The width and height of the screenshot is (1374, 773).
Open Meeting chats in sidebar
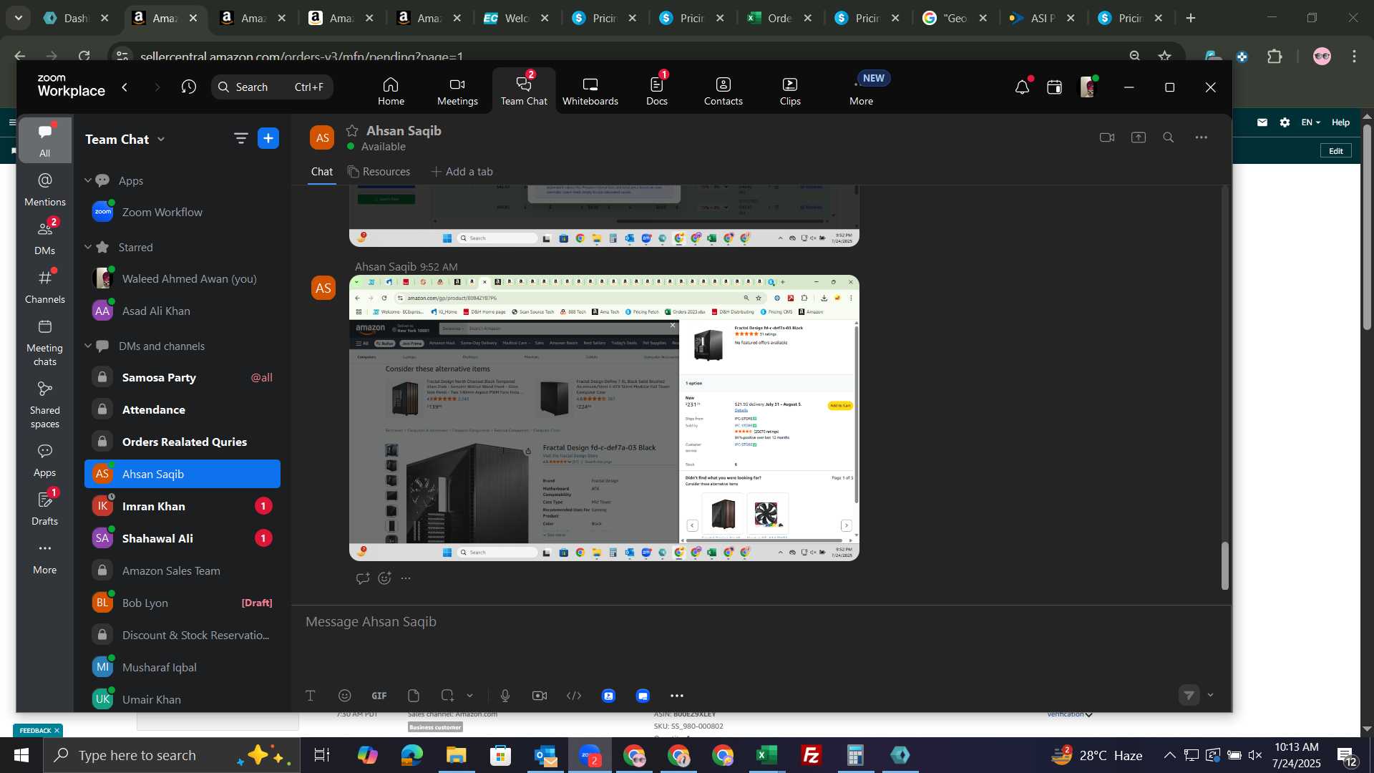(x=44, y=342)
